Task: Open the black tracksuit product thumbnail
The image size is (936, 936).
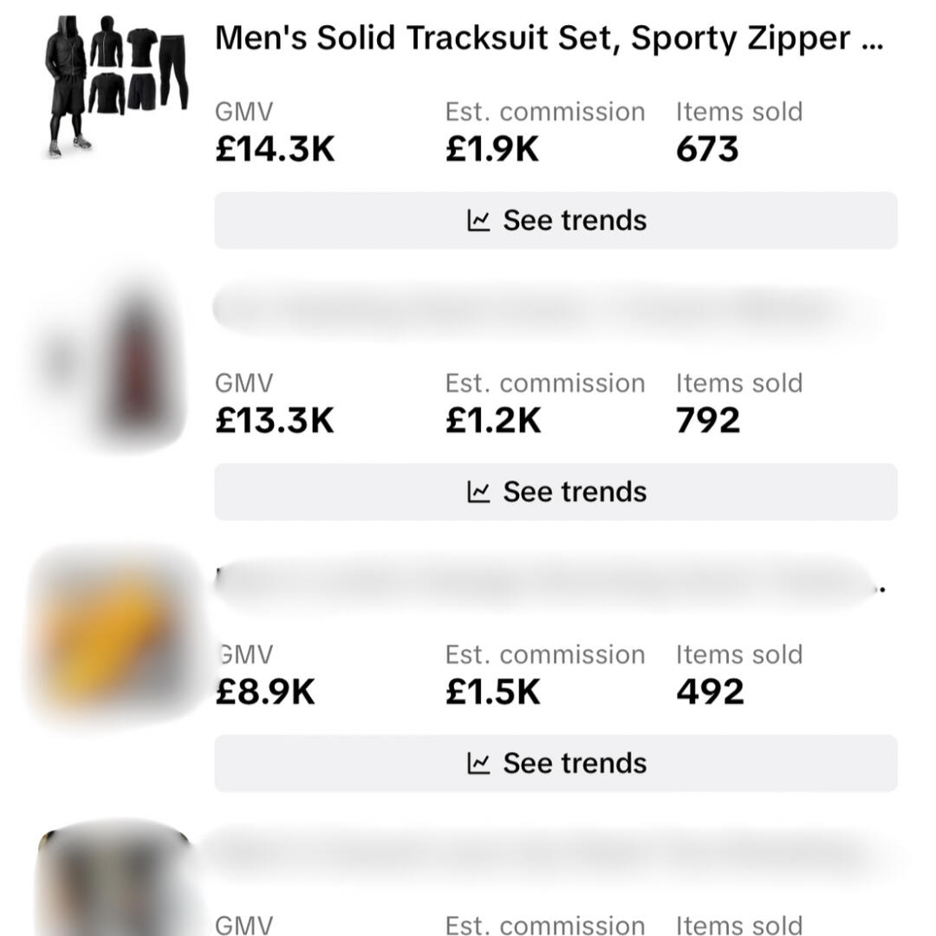Action: click(115, 87)
